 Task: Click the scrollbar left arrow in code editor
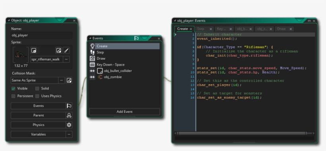[175, 133]
